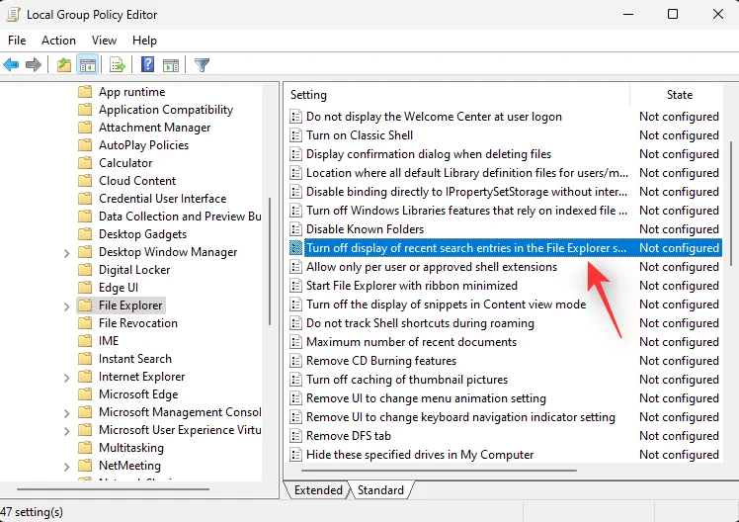
Task: Open the Help menu
Action: click(144, 41)
